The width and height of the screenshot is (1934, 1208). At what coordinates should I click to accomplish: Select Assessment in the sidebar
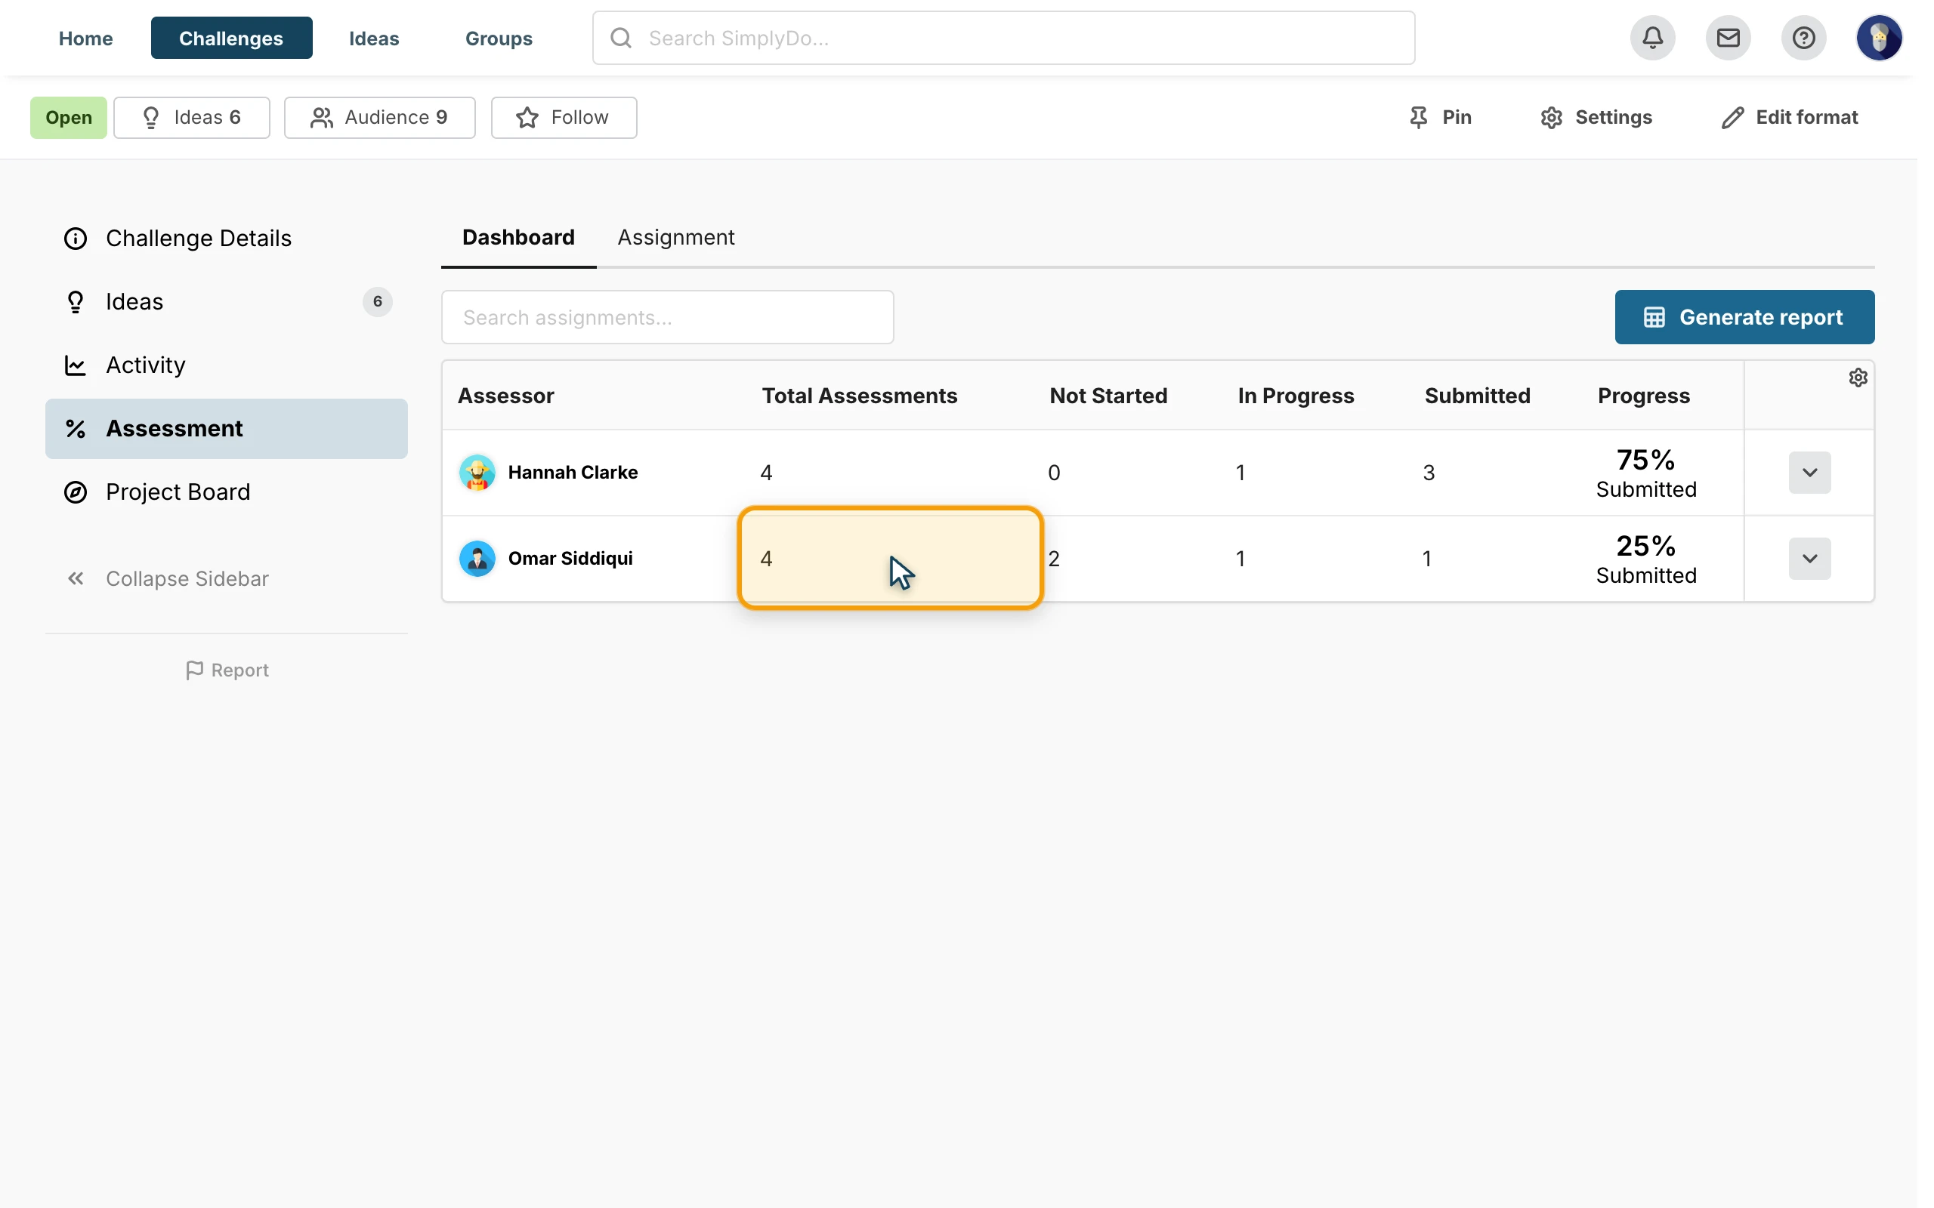pyautogui.click(x=226, y=428)
